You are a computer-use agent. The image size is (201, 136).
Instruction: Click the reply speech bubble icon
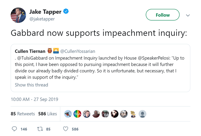(15, 129)
